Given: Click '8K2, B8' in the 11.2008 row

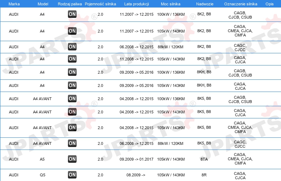Looking at the screenshot, I should (x=204, y=59).
